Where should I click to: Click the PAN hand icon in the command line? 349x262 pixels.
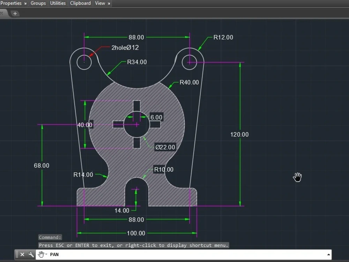pyautogui.click(x=40, y=254)
